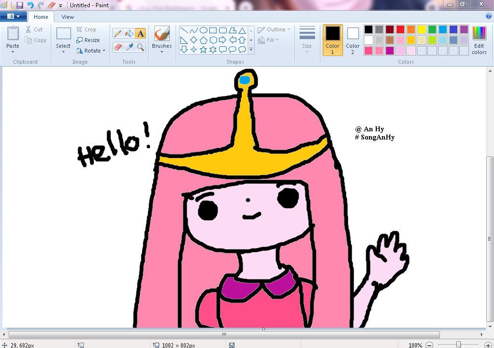Pick the green color swatch
494x348 pixels.
click(x=432, y=29)
